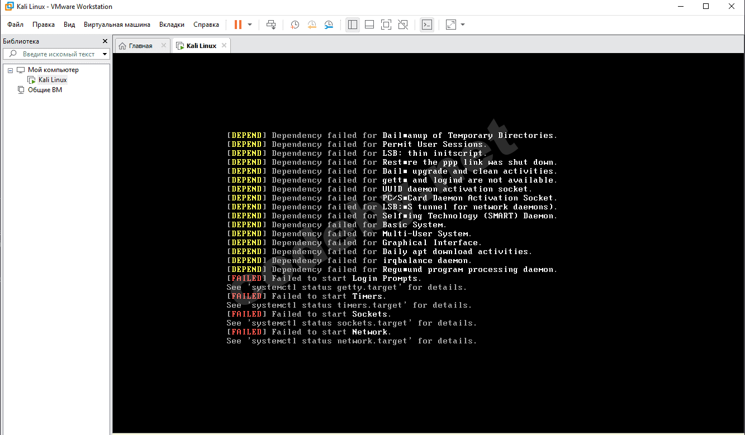Close the Библиотека library panel

(x=105, y=41)
